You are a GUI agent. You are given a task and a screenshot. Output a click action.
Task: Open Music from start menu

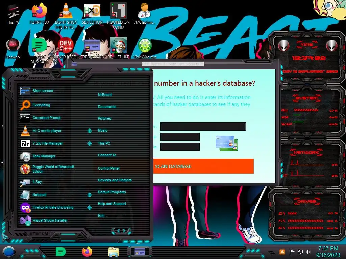click(103, 131)
